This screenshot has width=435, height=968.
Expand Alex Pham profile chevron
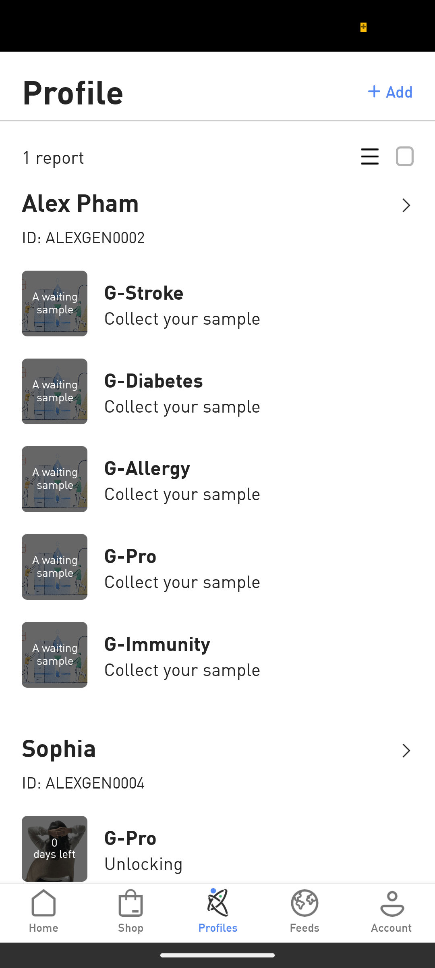[406, 206]
